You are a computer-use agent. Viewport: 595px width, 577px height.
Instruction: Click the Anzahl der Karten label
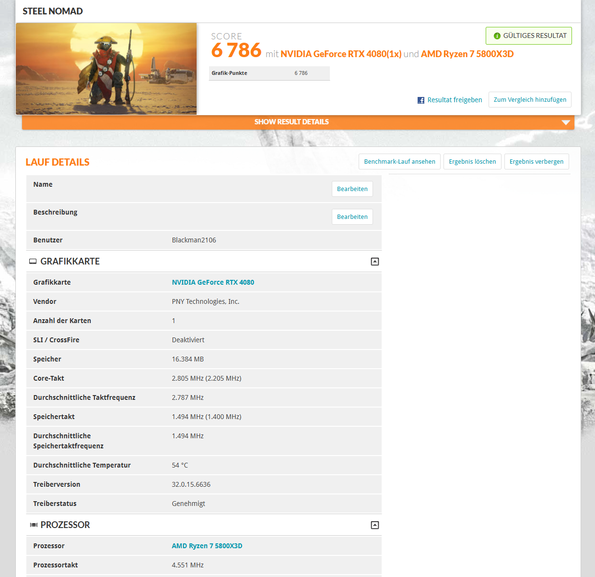62,321
